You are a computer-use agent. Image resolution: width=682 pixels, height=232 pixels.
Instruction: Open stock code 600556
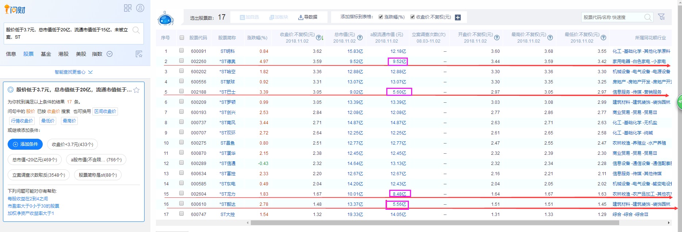[199, 82]
